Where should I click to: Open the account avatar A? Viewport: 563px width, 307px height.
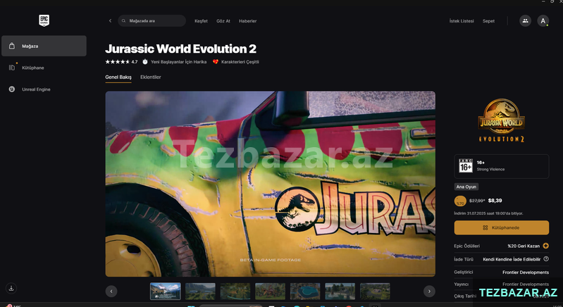pos(543,21)
